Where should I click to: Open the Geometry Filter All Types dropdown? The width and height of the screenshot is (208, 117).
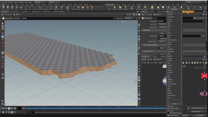162,41
